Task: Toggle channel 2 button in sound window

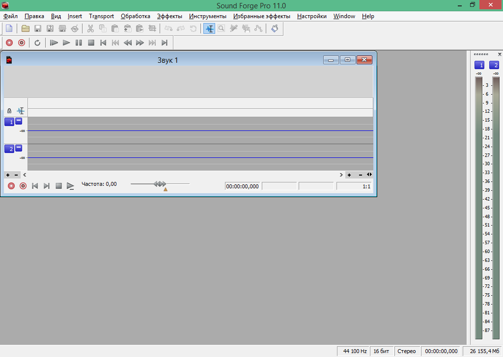Action: click(9, 149)
